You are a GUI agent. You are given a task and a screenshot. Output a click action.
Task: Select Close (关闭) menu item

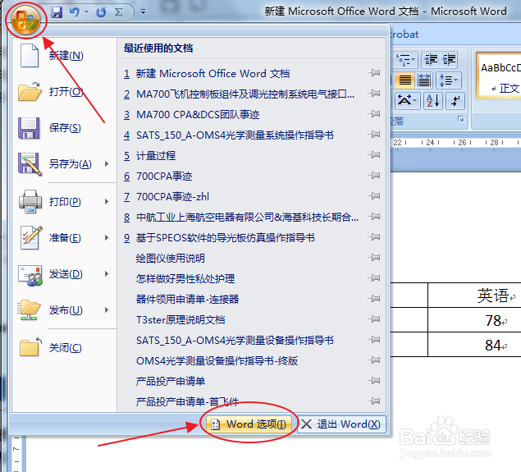(64, 348)
